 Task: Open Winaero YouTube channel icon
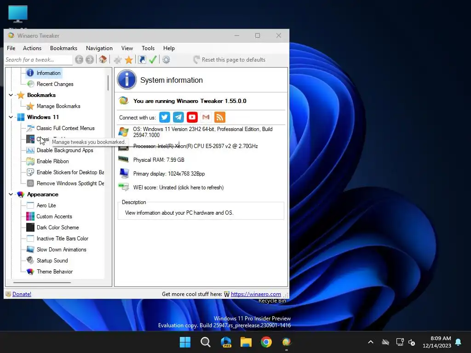[192, 117]
